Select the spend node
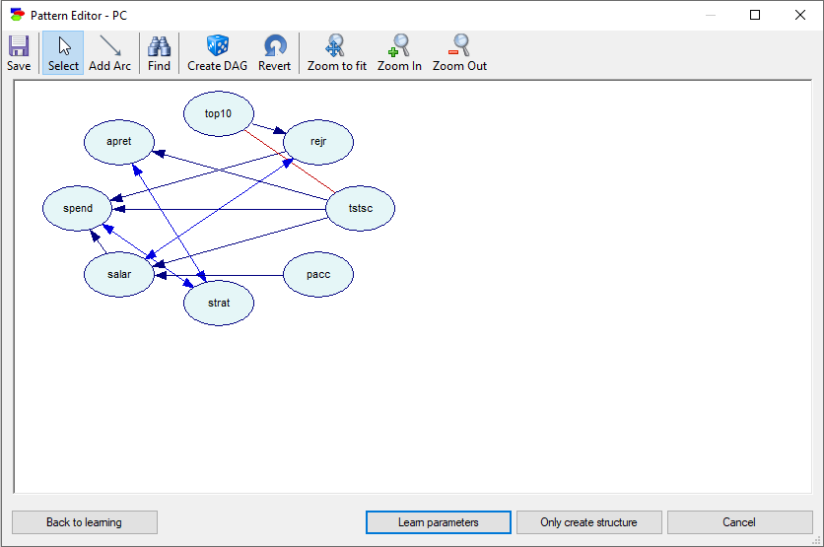The height and width of the screenshot is (547, 824). pos(78,208)
